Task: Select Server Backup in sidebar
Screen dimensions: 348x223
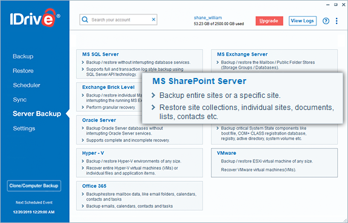Action: click(x=37, y=114)
